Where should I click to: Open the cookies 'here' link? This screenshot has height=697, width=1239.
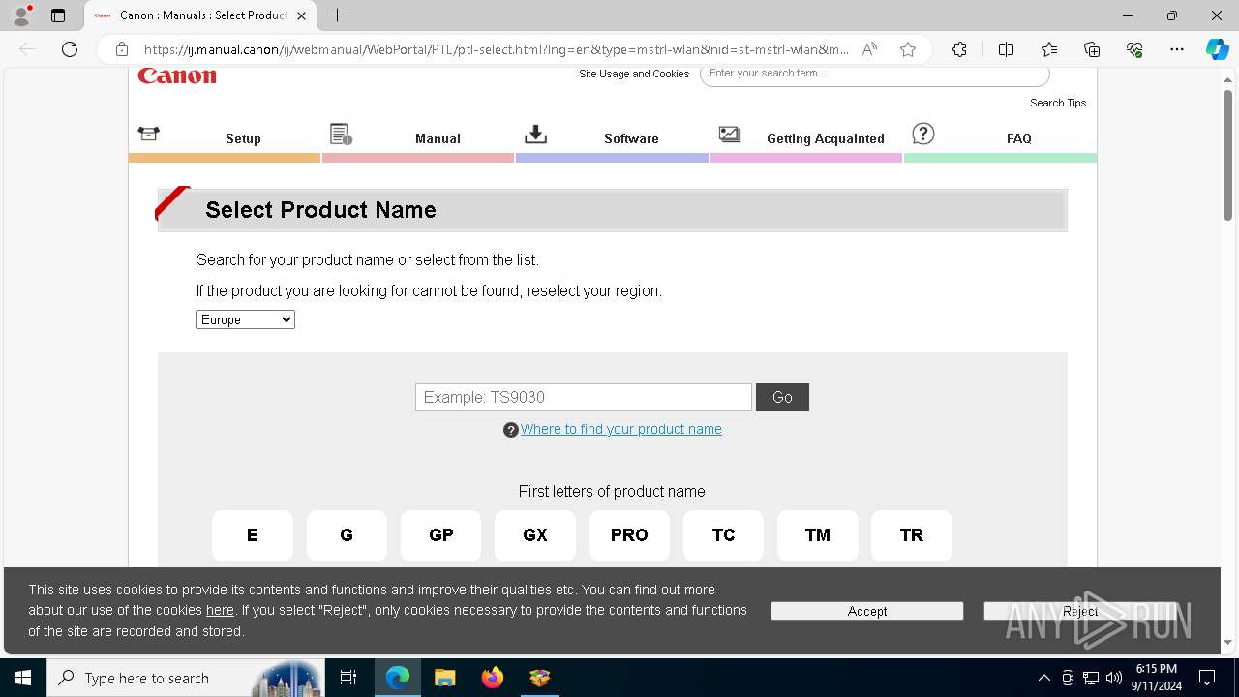220,610
